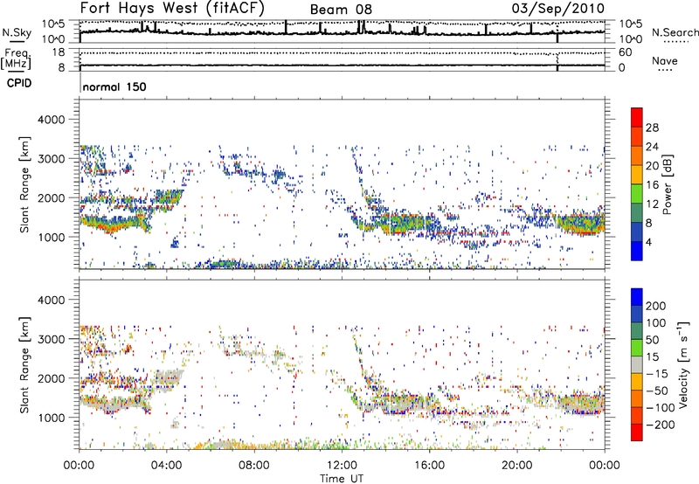This screenshot has width=699, height=484.
Task: Click the 'CPID' label
Action: [x=19, y=83]
